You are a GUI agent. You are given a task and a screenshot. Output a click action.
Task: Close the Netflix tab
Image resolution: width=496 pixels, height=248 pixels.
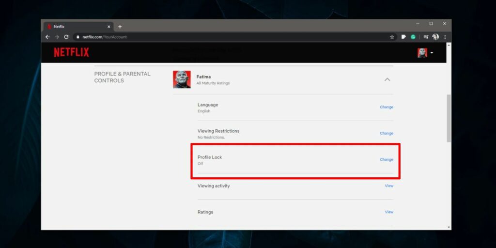tap(109, 27)
